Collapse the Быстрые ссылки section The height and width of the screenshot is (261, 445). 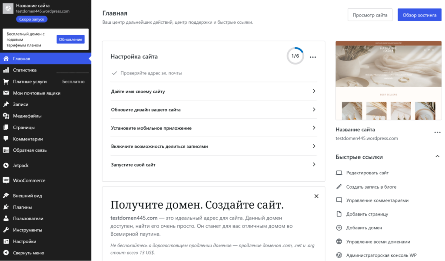click(x=437, y=157)
